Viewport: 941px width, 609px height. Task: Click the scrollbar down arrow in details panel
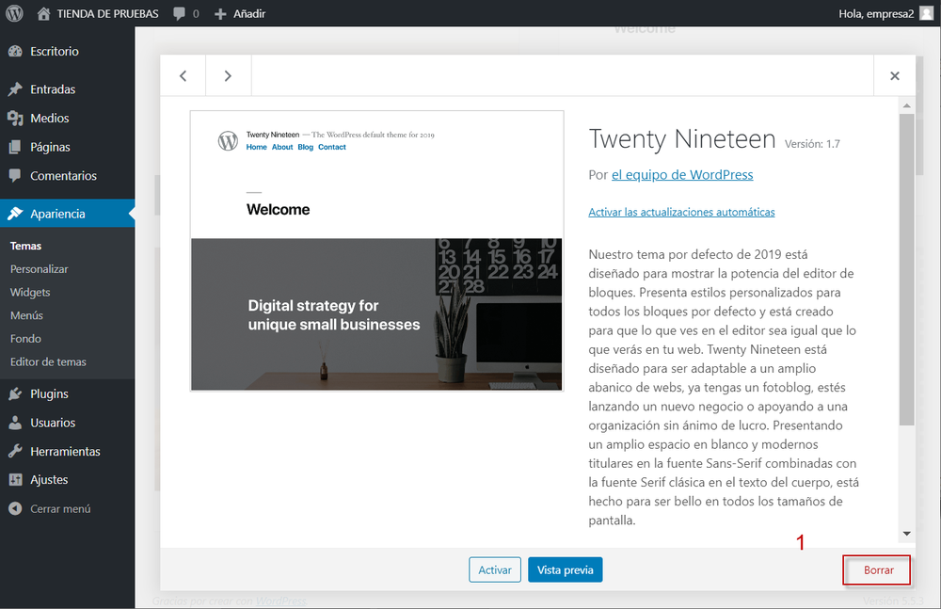tap(907, 534)
